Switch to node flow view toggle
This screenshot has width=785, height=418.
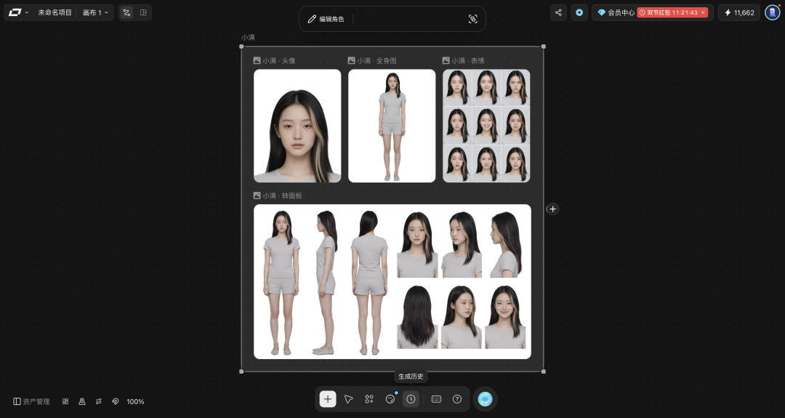click(x=126, y=12)
